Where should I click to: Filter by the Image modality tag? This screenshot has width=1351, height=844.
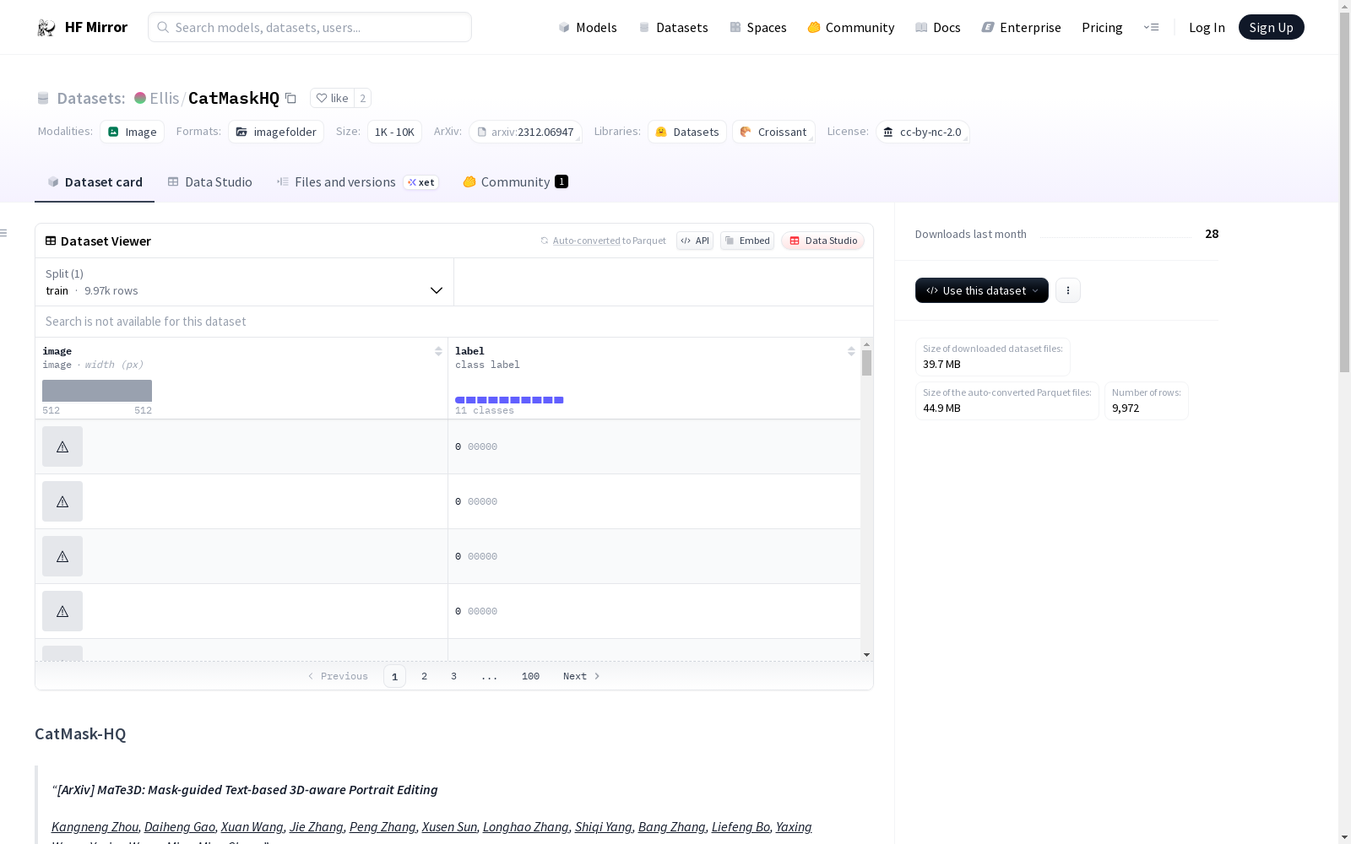click(x=133, y=132)
